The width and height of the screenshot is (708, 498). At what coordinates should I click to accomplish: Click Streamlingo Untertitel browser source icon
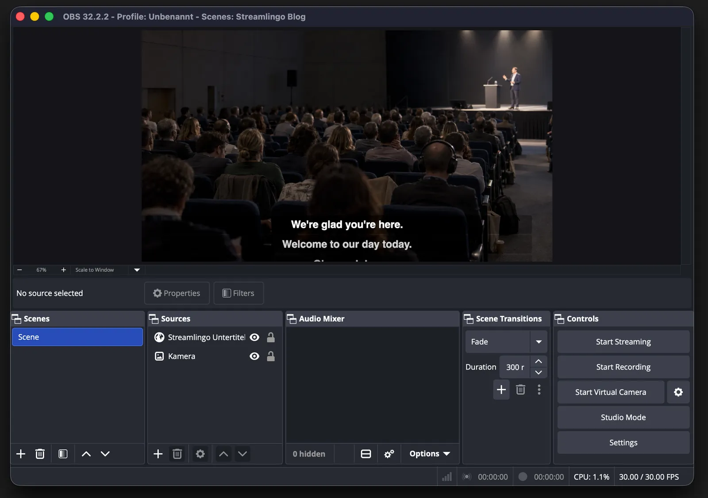click(159, 337)
